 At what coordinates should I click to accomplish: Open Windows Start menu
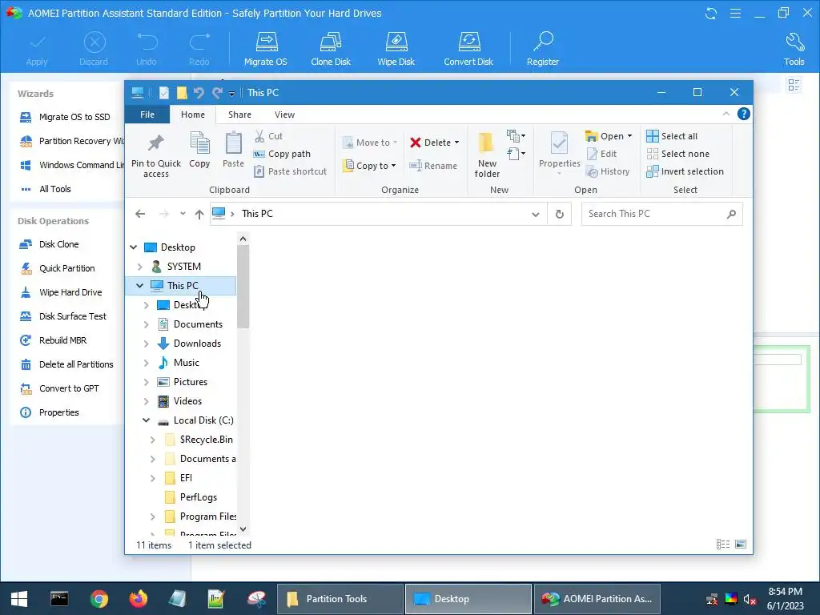click(x=19, y=599)
